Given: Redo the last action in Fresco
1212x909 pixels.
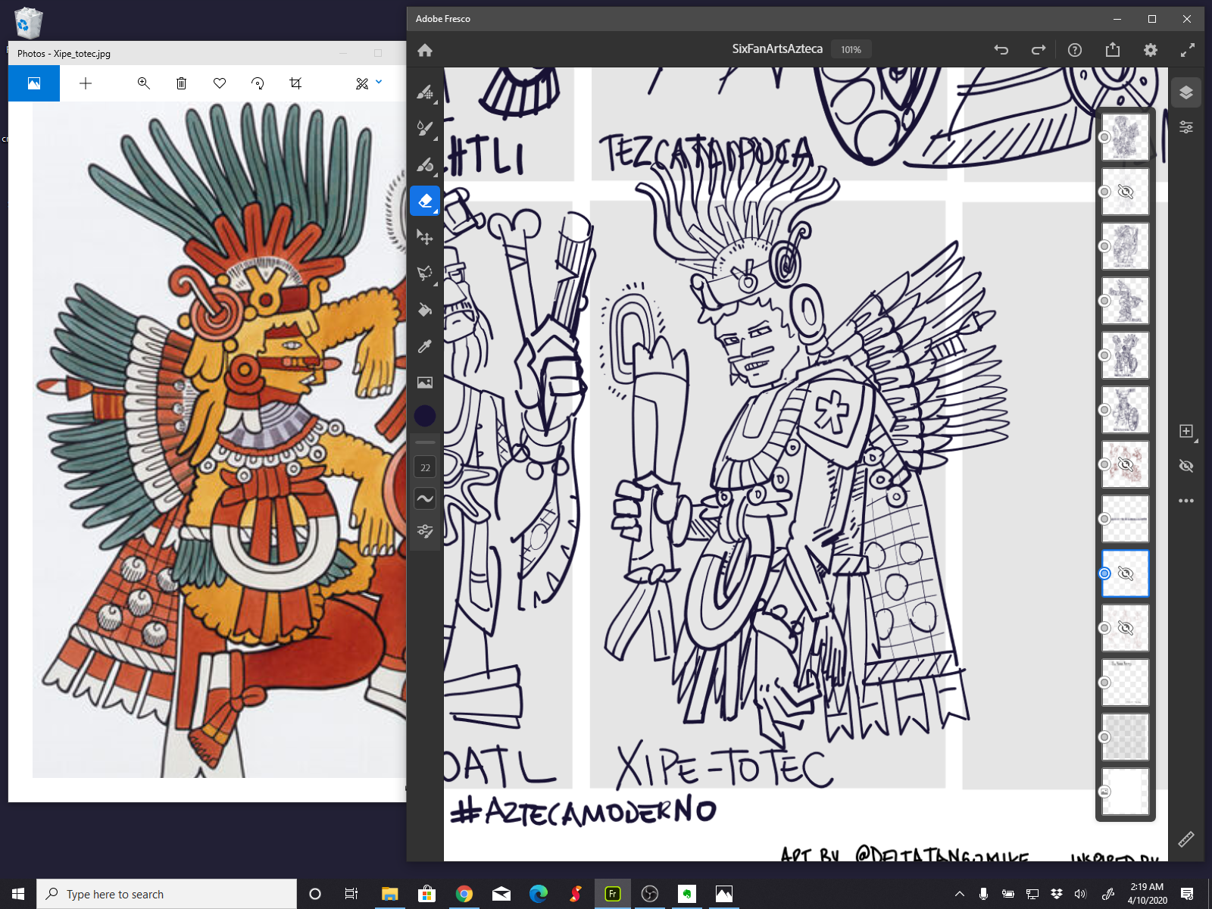Looking at the screenshot, I should coord(1039,50).
